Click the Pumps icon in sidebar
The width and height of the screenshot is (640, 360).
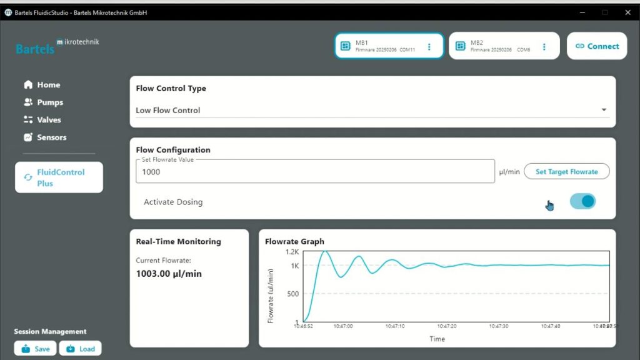(28, 102)
